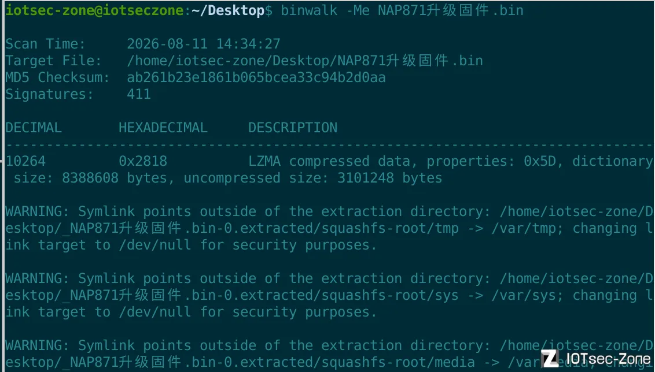Click the DECIMAL column header

coord(34,128)
